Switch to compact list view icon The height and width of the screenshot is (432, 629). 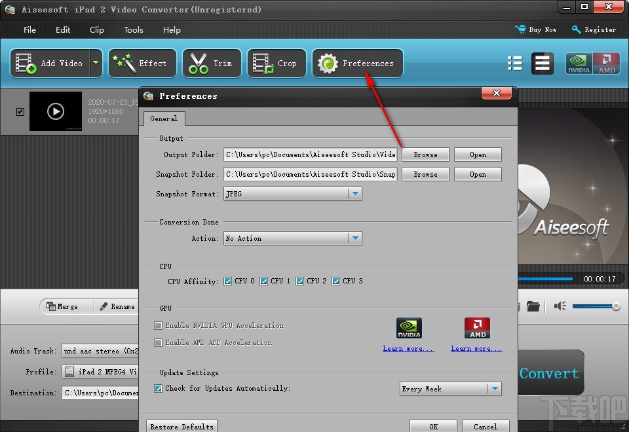pyautogui.click(x=515, y=63)
